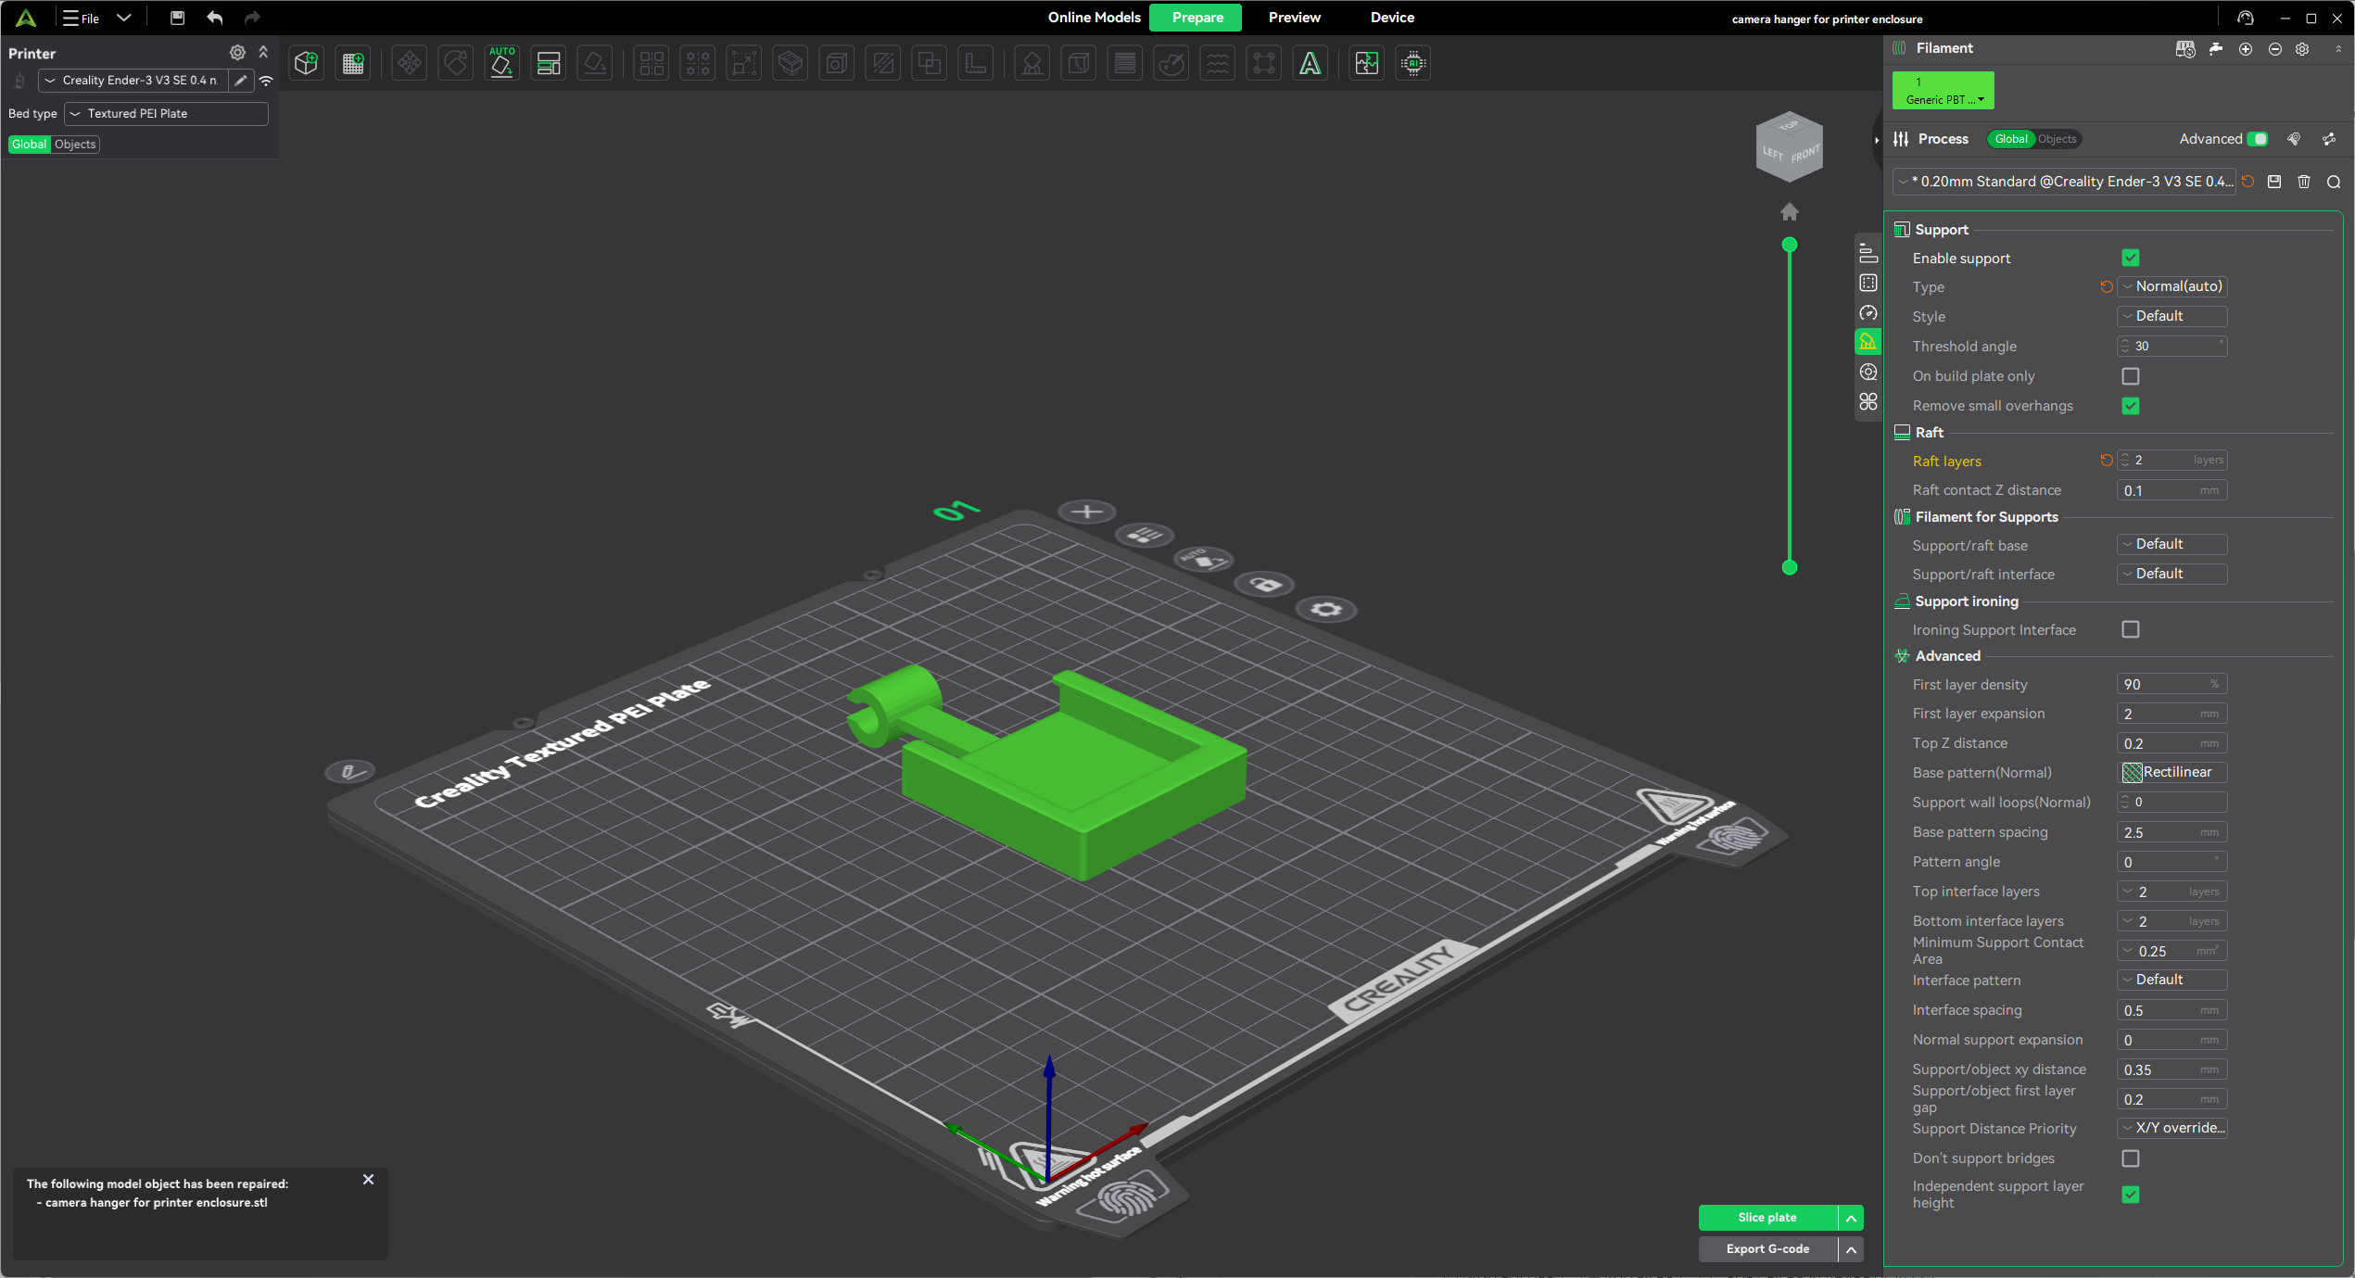Expand the Bed type Textured PEI Plate dropdown

[167, 113]
